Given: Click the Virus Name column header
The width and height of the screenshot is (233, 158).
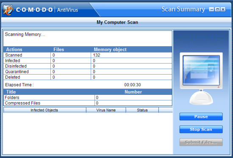Looking at the screenshot, I should coord(106,110).
